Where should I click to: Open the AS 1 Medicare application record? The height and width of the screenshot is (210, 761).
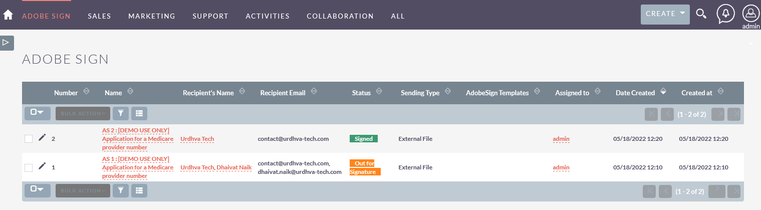click(x=138, y=167)
